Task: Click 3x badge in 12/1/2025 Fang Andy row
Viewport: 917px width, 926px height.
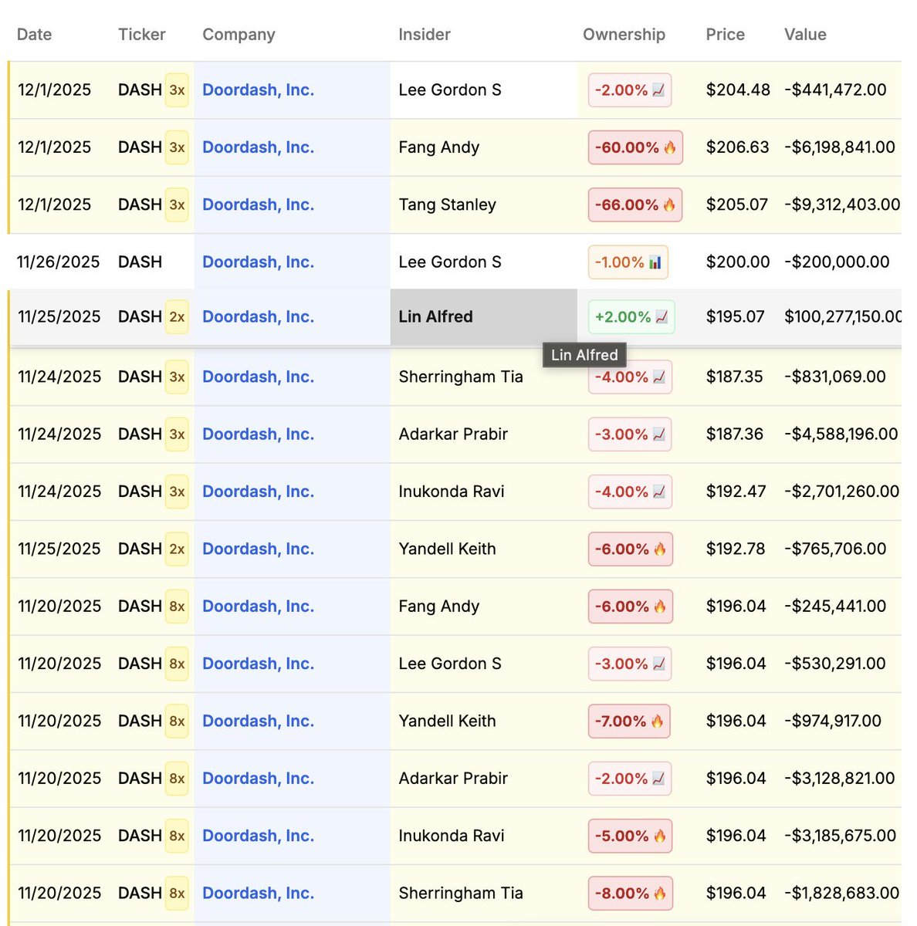Action: coord(177,147)
